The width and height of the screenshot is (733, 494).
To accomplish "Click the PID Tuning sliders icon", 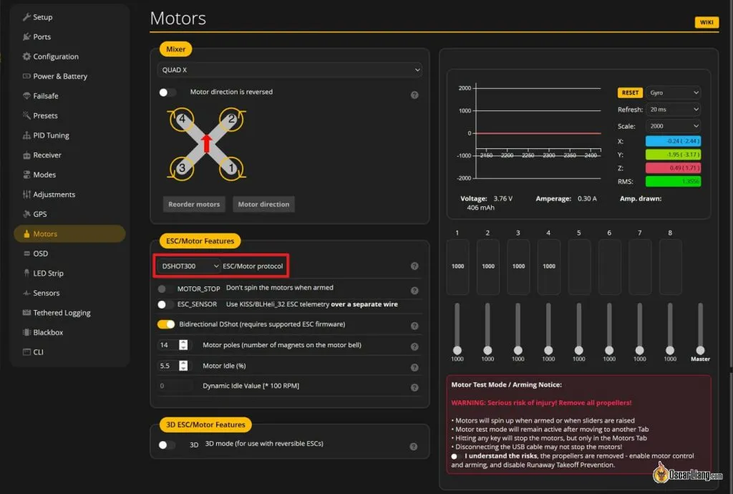I will (x=26, y=135).
